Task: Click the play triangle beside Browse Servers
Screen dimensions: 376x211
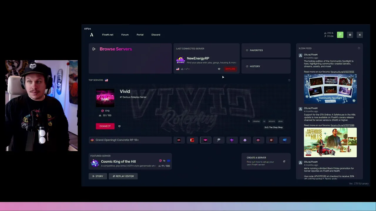Action: 94,49
